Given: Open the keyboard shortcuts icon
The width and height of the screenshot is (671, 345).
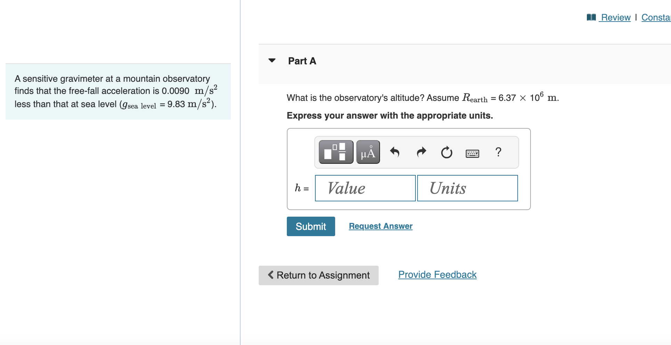Looking at the screenshot, I should point(472,153).
